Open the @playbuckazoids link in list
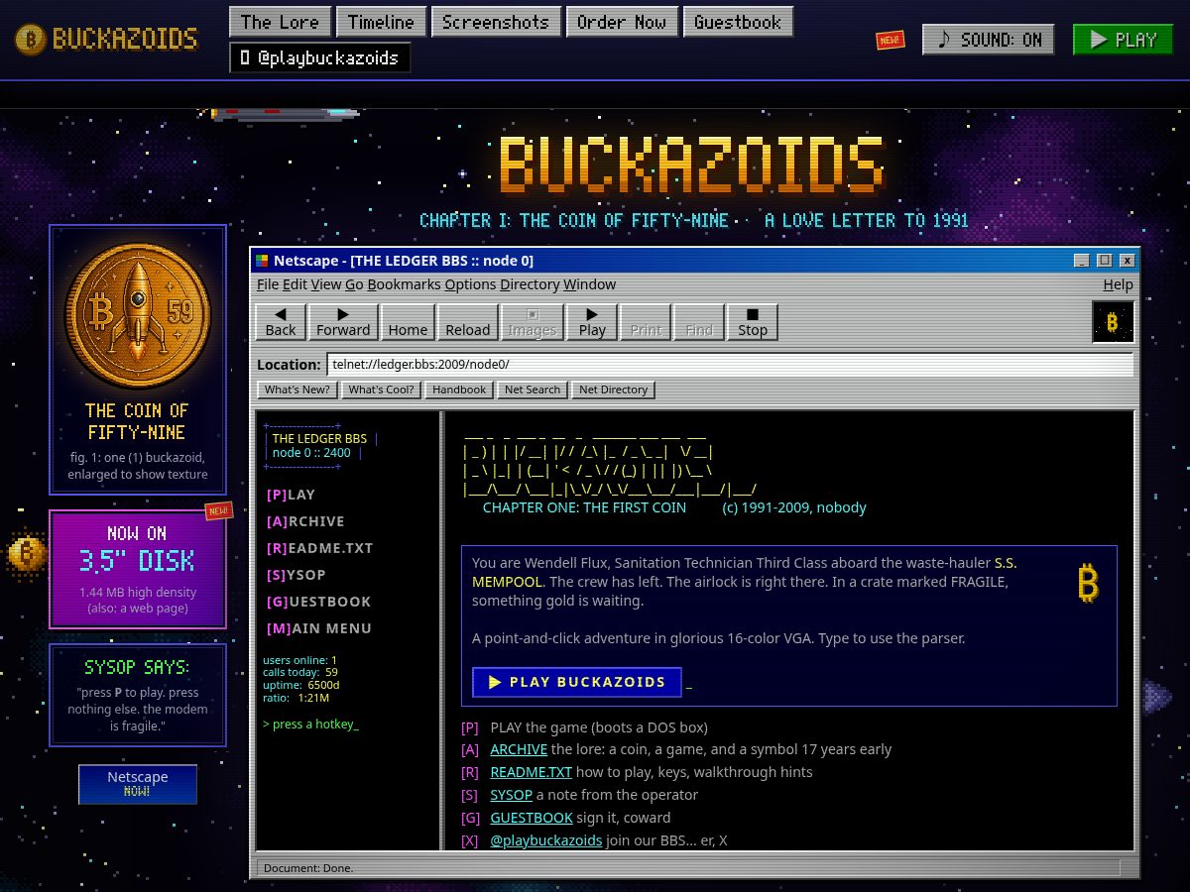The image size is (1190, 892). [x=546, y=840]
